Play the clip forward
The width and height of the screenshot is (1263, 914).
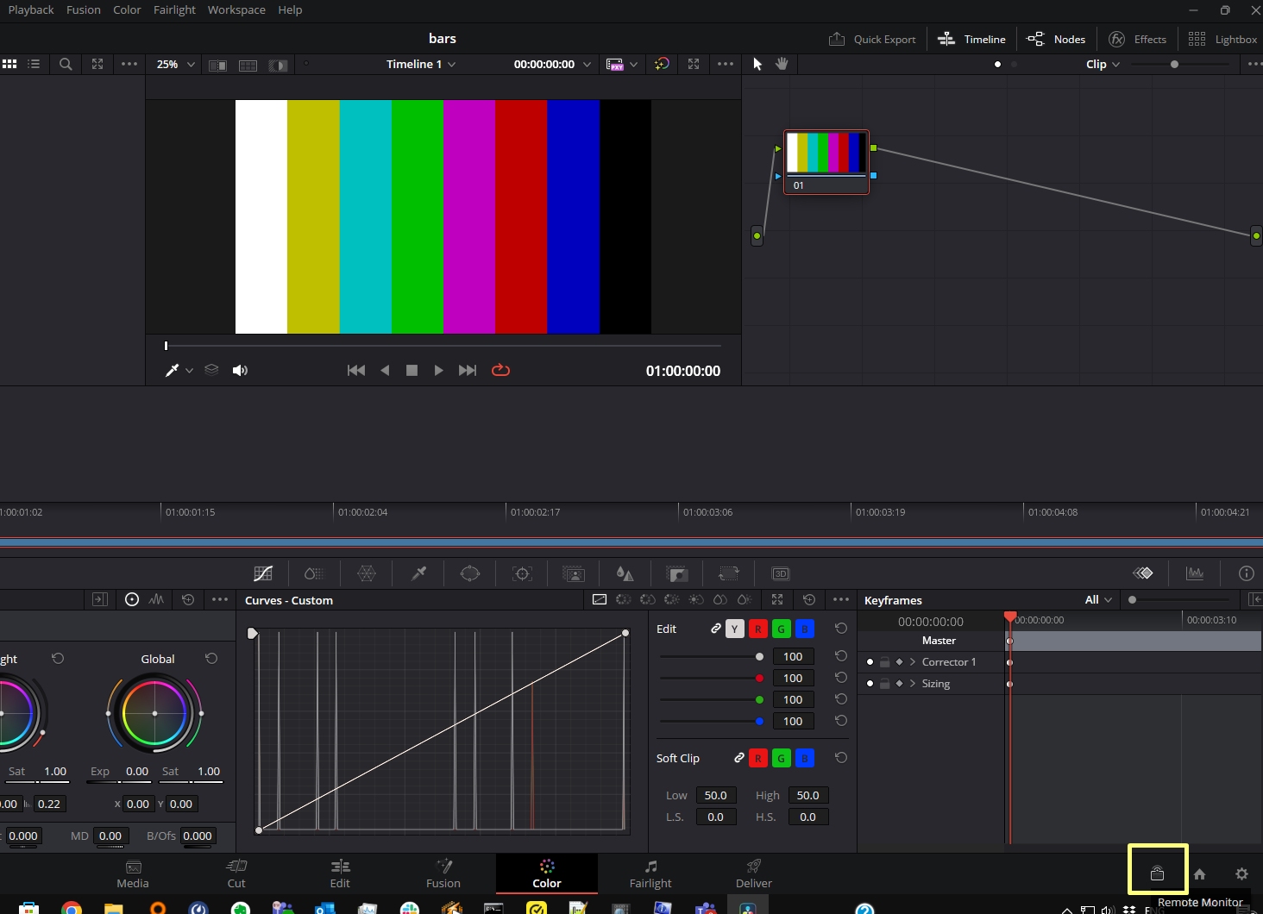click(438, 370)
